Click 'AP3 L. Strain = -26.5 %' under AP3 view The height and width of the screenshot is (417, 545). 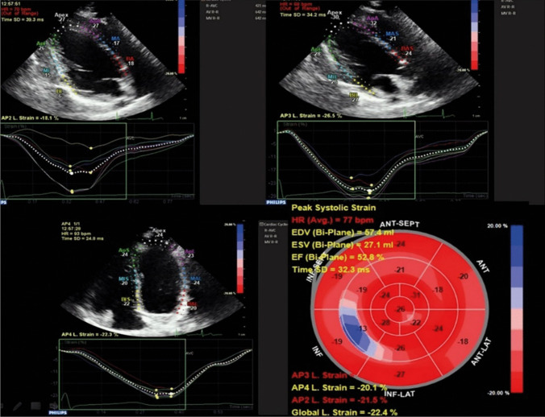[310, 116]
